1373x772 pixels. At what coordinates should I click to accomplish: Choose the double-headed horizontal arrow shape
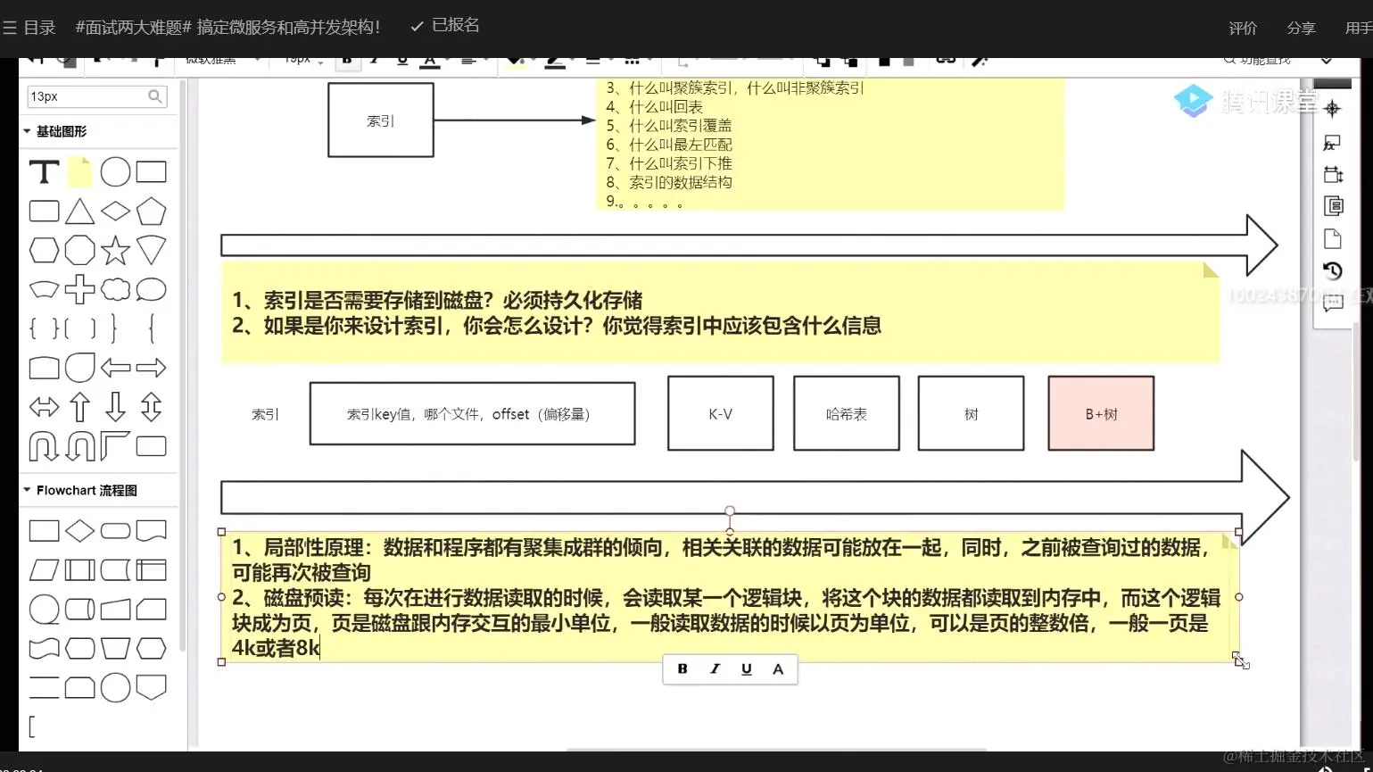click(x=44, y=407)
